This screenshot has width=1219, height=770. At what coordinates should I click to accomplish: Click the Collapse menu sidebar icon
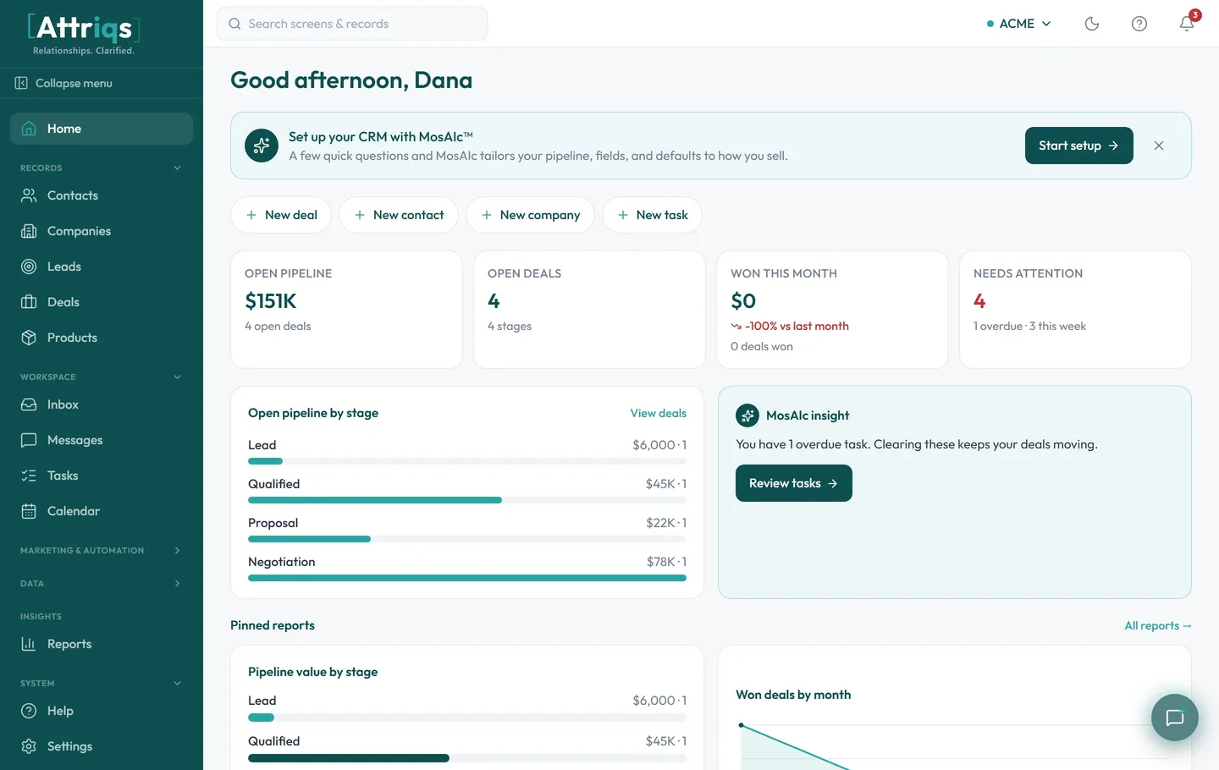[21, 83]
